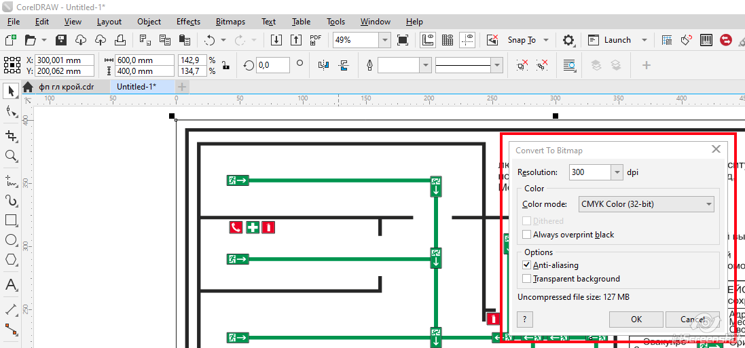Select the Crop tool
Screen dimensions: 745x348
click(11, 135)
